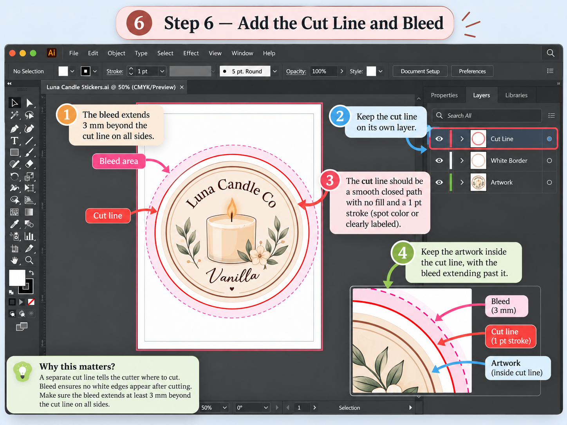Select the Pen tool

point(14,129)
